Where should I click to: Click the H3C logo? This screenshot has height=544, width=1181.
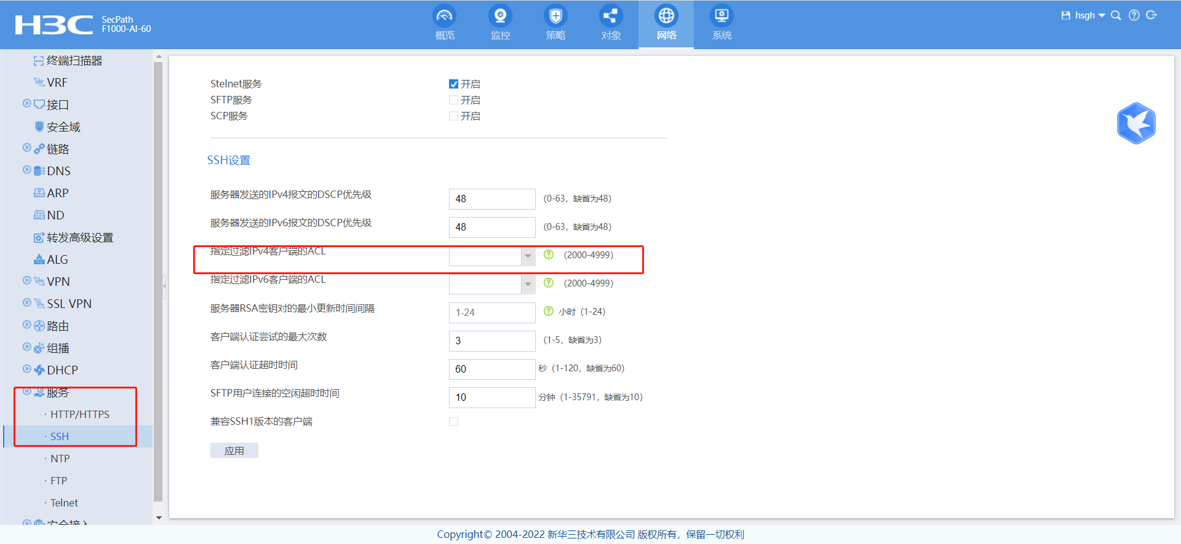pos(54,25)
